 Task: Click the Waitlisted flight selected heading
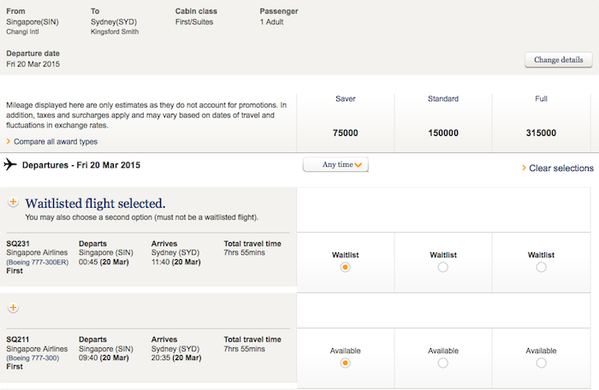[96, 204]
